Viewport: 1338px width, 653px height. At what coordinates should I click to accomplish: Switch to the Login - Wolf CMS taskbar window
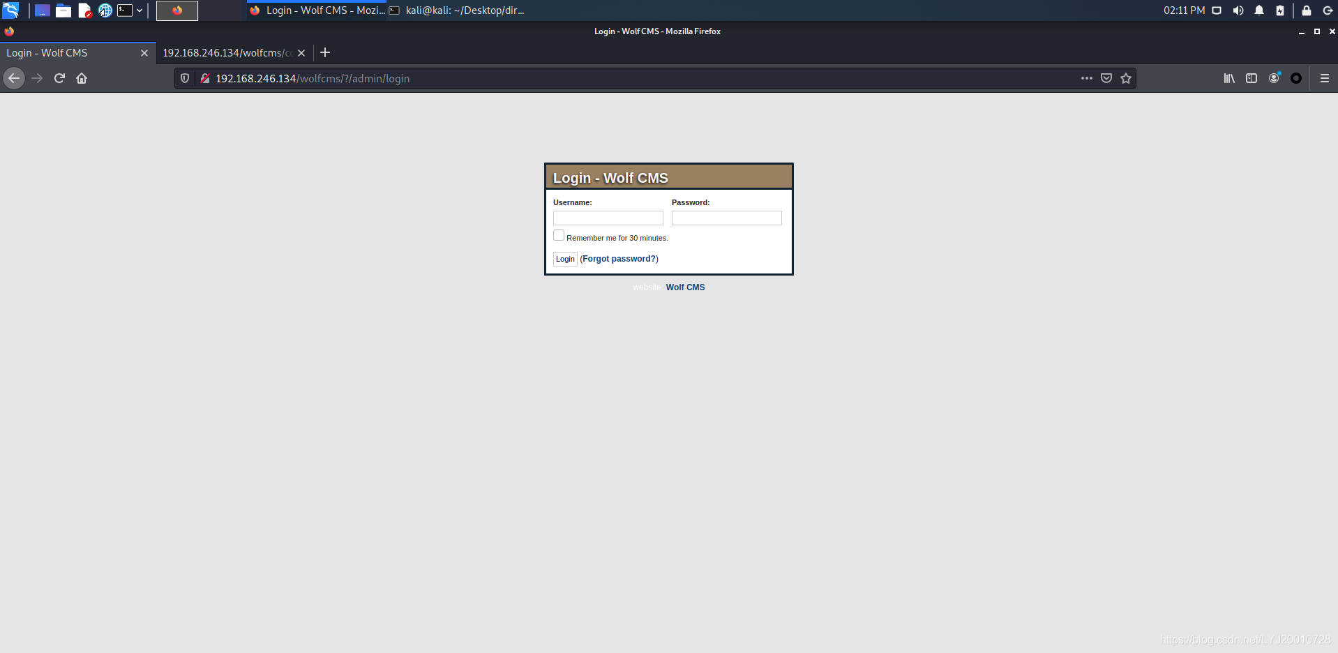pos(317,10)
